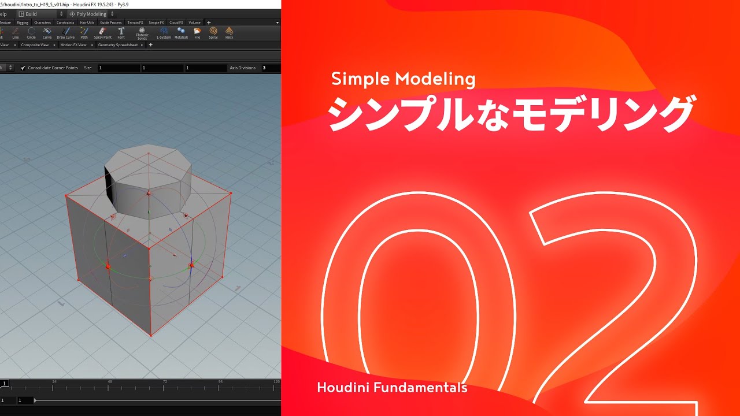Click the second range start frame field
Image resolution: width=740 pixels, height=416 pixels.
pyautogui.click(x=24, y=400)
